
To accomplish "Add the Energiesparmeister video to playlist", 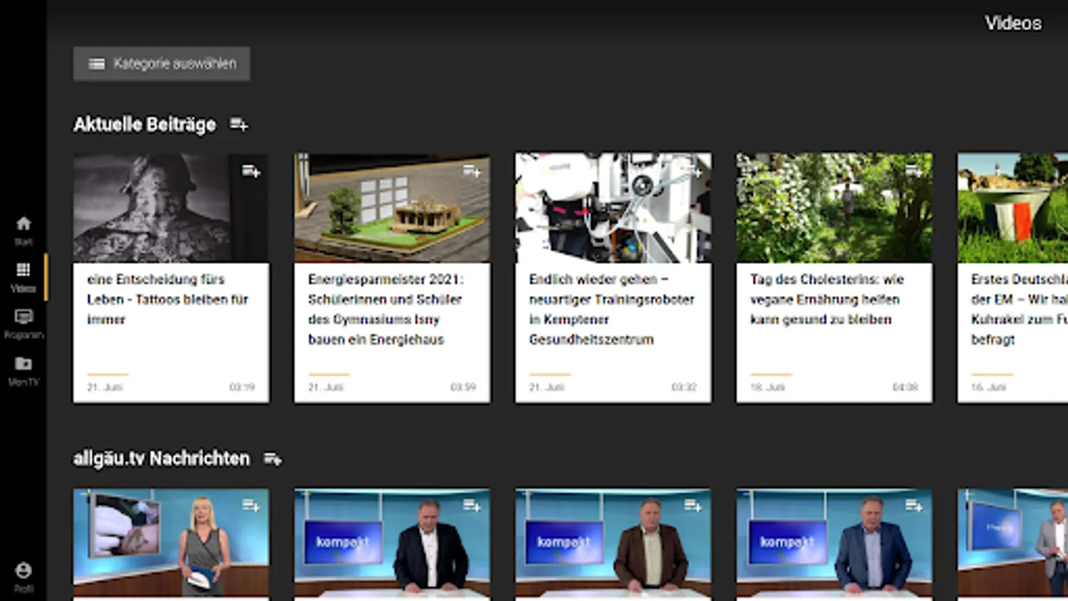I will click(472, 172).
